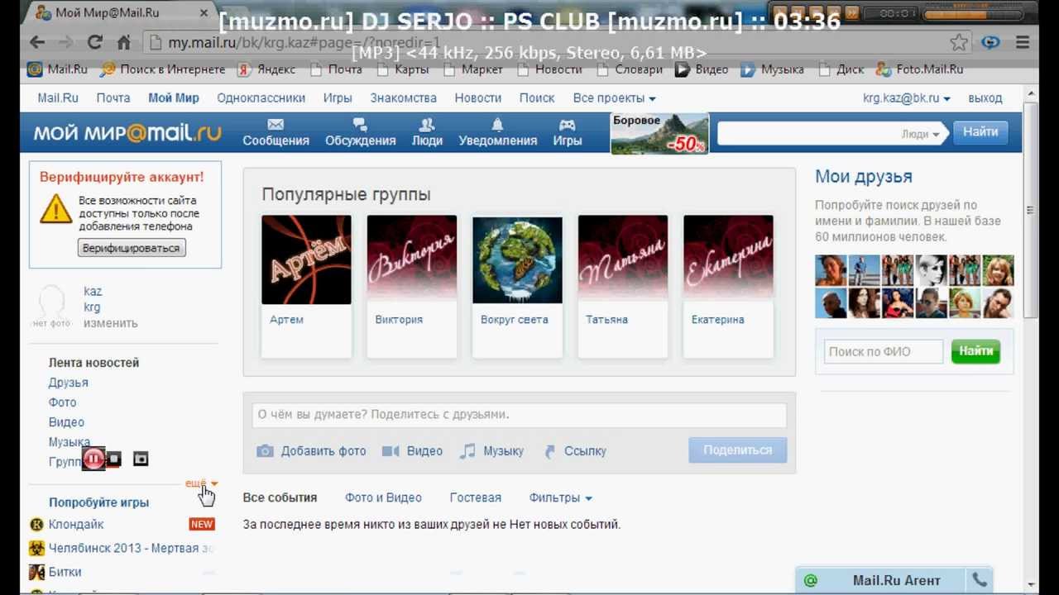Open the Люди people icon
1059x595 pixels.
pyautogui.click(x=427, y=125)
